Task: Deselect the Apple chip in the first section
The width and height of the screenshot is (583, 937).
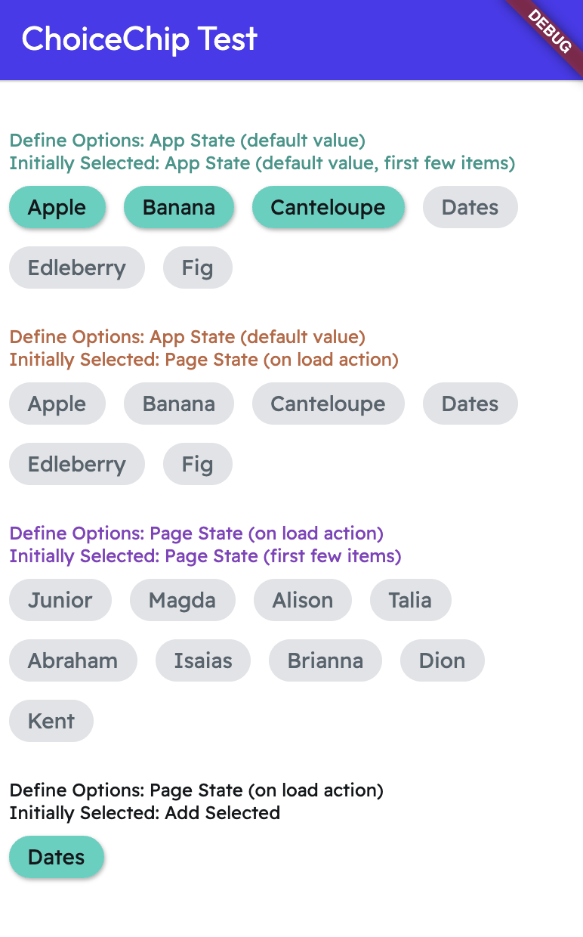Action: pos(57,207)
